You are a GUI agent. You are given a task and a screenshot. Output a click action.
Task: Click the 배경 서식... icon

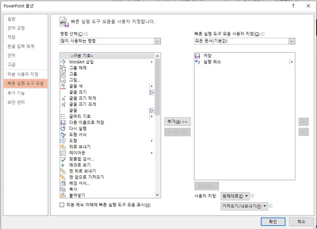[x=63, y=183]
